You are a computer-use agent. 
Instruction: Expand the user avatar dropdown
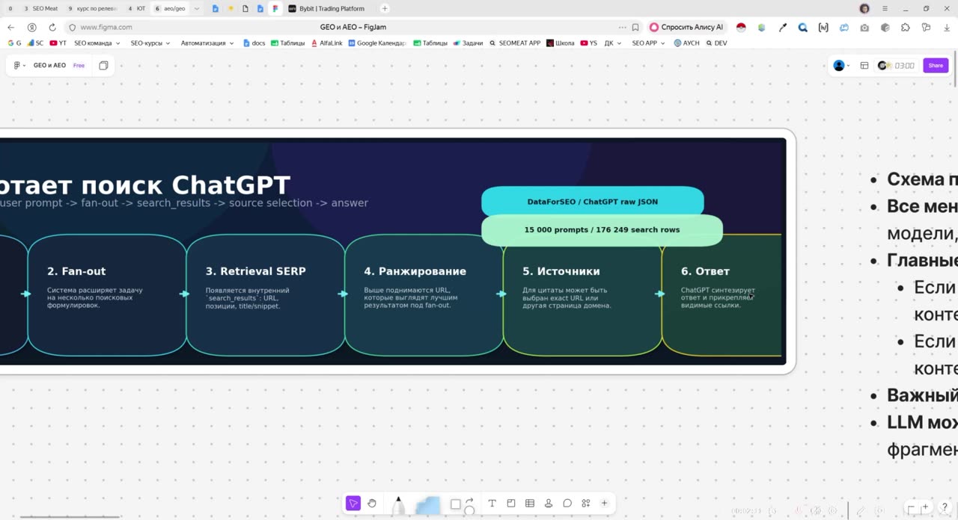point(841,66)
